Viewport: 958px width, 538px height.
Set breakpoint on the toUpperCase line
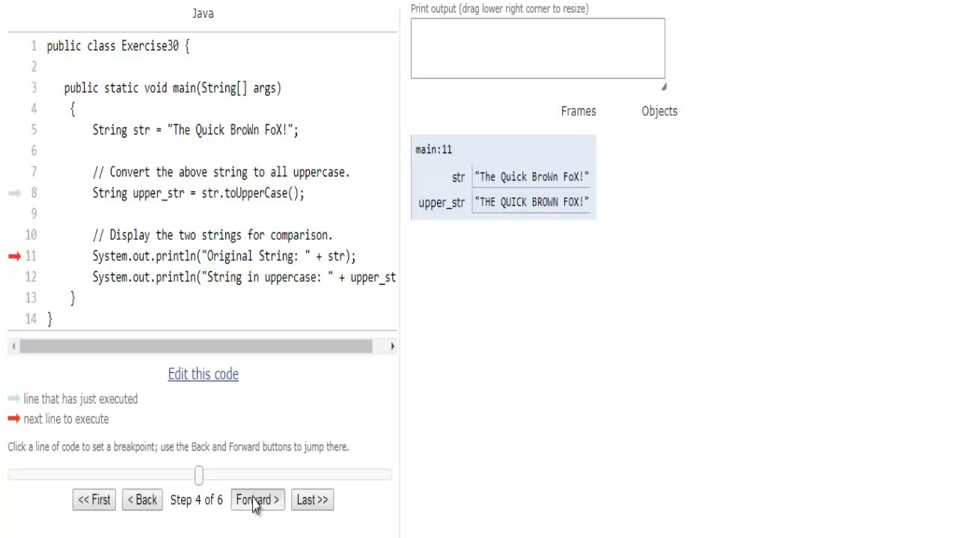point(198,194)
